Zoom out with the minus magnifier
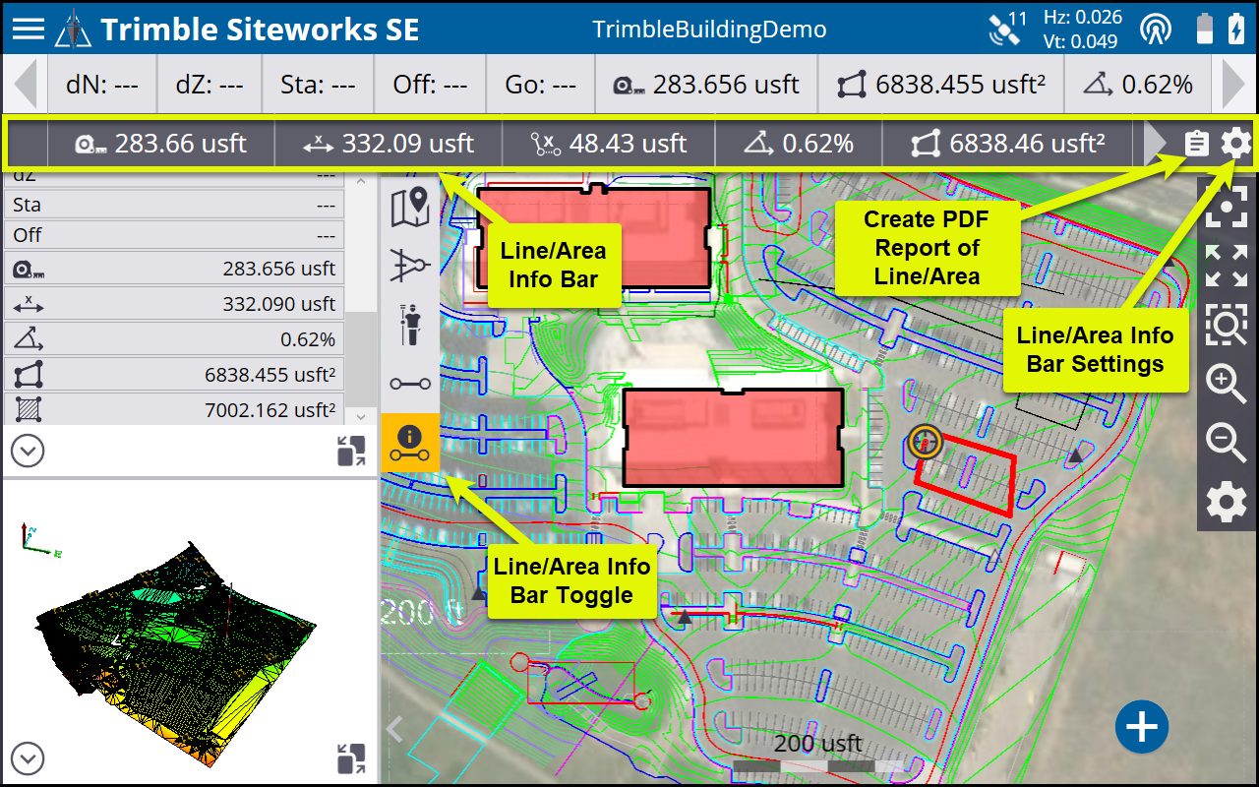 tap(1227, 443)
